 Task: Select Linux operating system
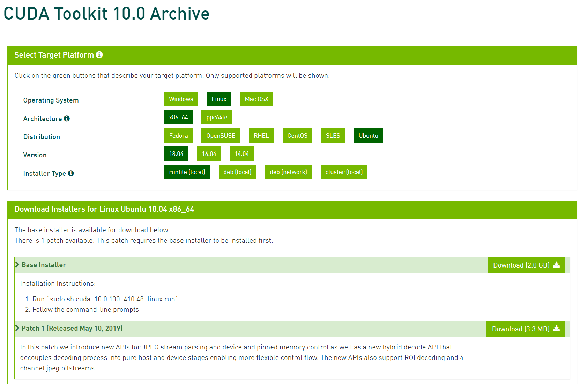click(219, 99)
